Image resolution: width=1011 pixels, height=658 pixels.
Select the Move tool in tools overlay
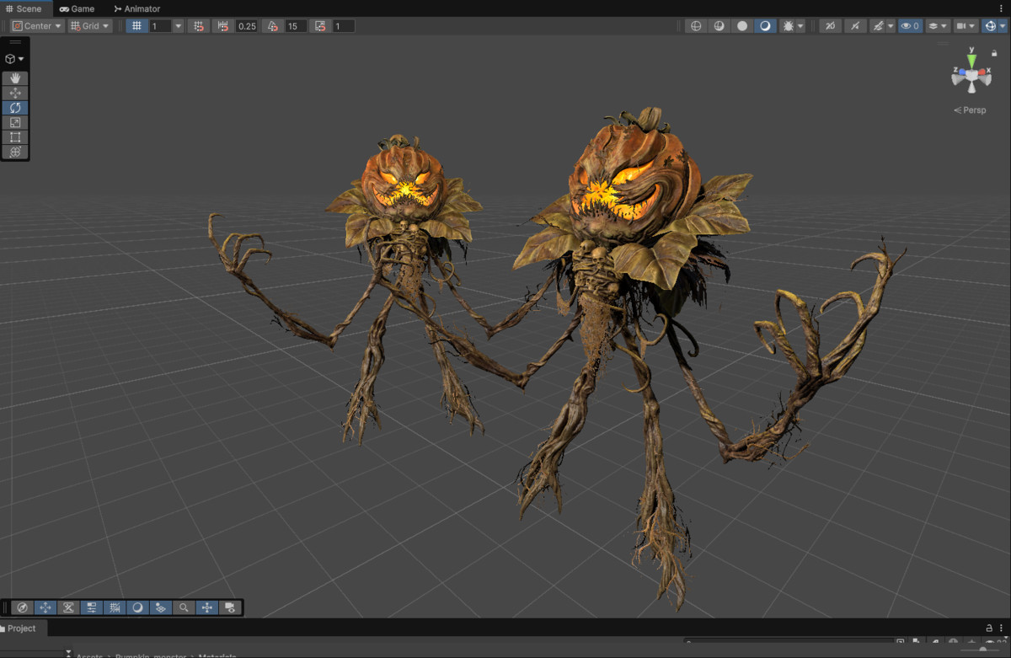tap(15, 93)
